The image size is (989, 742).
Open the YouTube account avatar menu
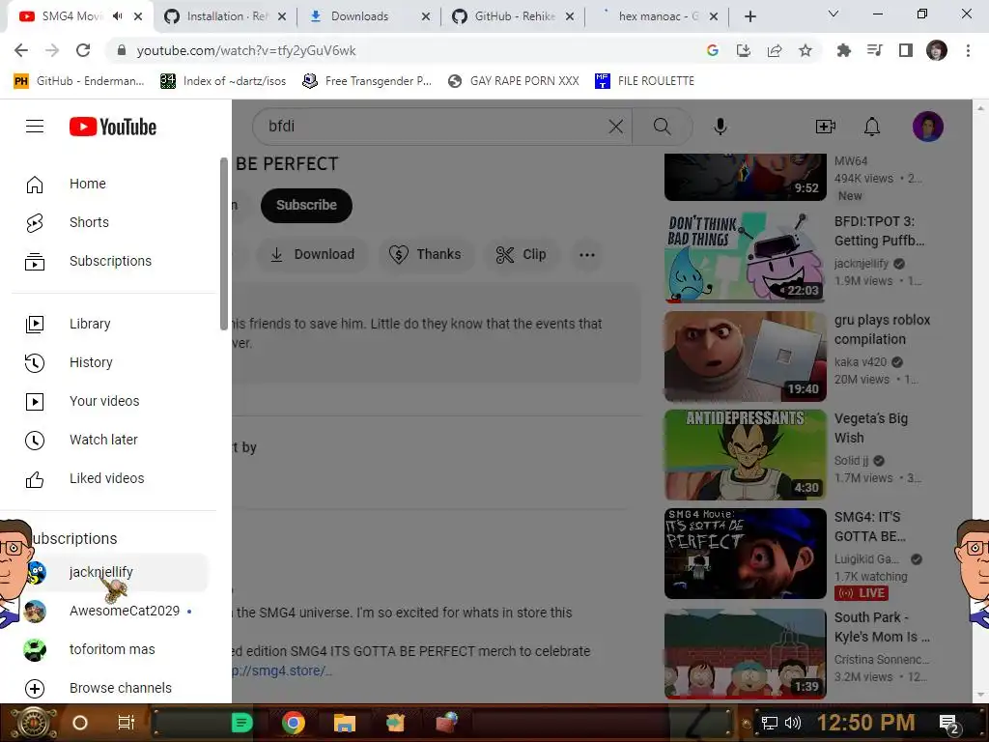coord(928,127)
